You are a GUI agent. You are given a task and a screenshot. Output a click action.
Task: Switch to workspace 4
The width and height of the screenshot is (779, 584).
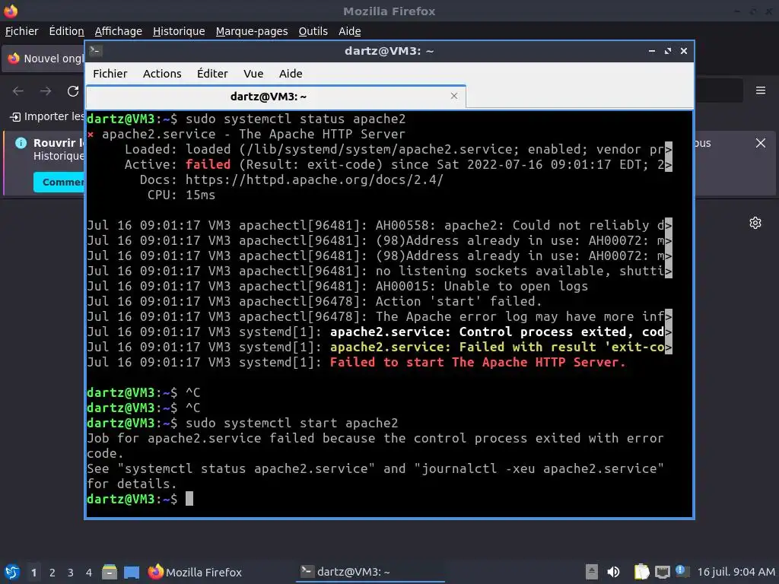coord(89,573)
